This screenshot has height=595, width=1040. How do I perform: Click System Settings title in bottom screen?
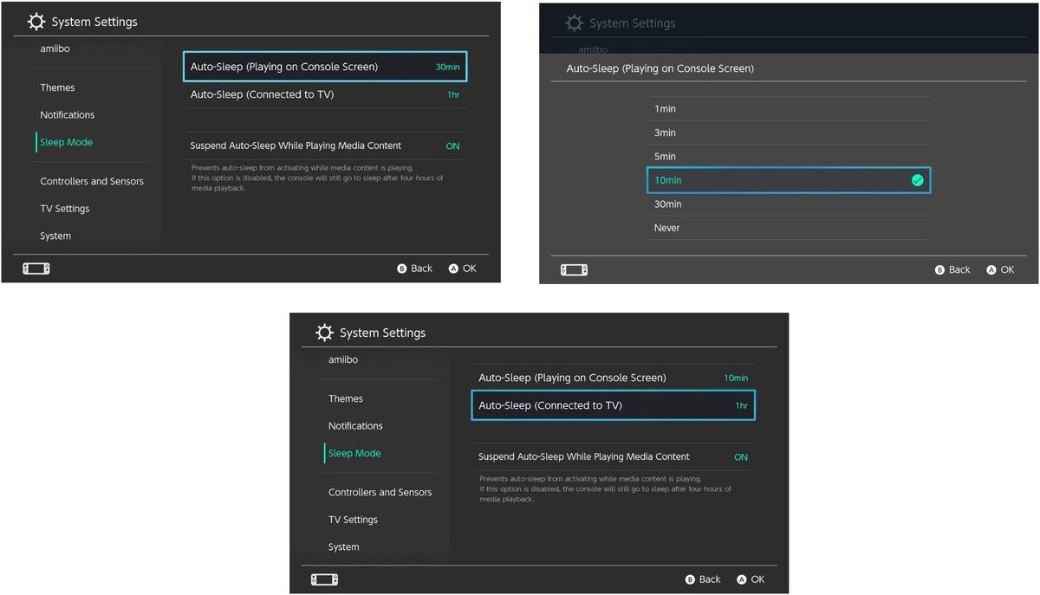pos(382,333)
